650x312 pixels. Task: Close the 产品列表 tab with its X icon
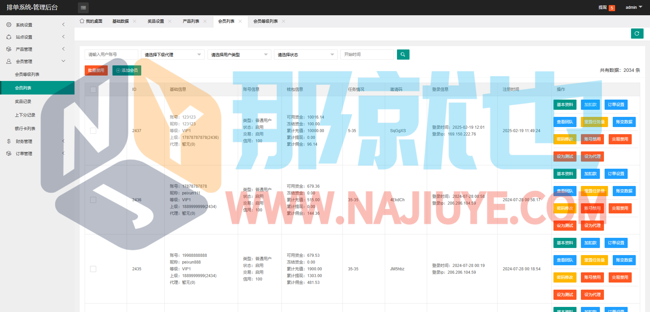pyautogui.click(x=205, y=21)
